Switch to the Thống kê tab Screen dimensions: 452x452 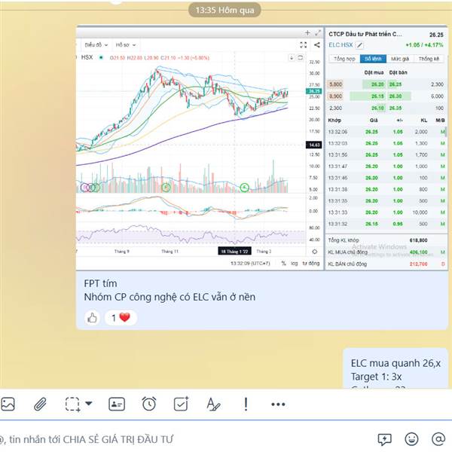[429, 59]
